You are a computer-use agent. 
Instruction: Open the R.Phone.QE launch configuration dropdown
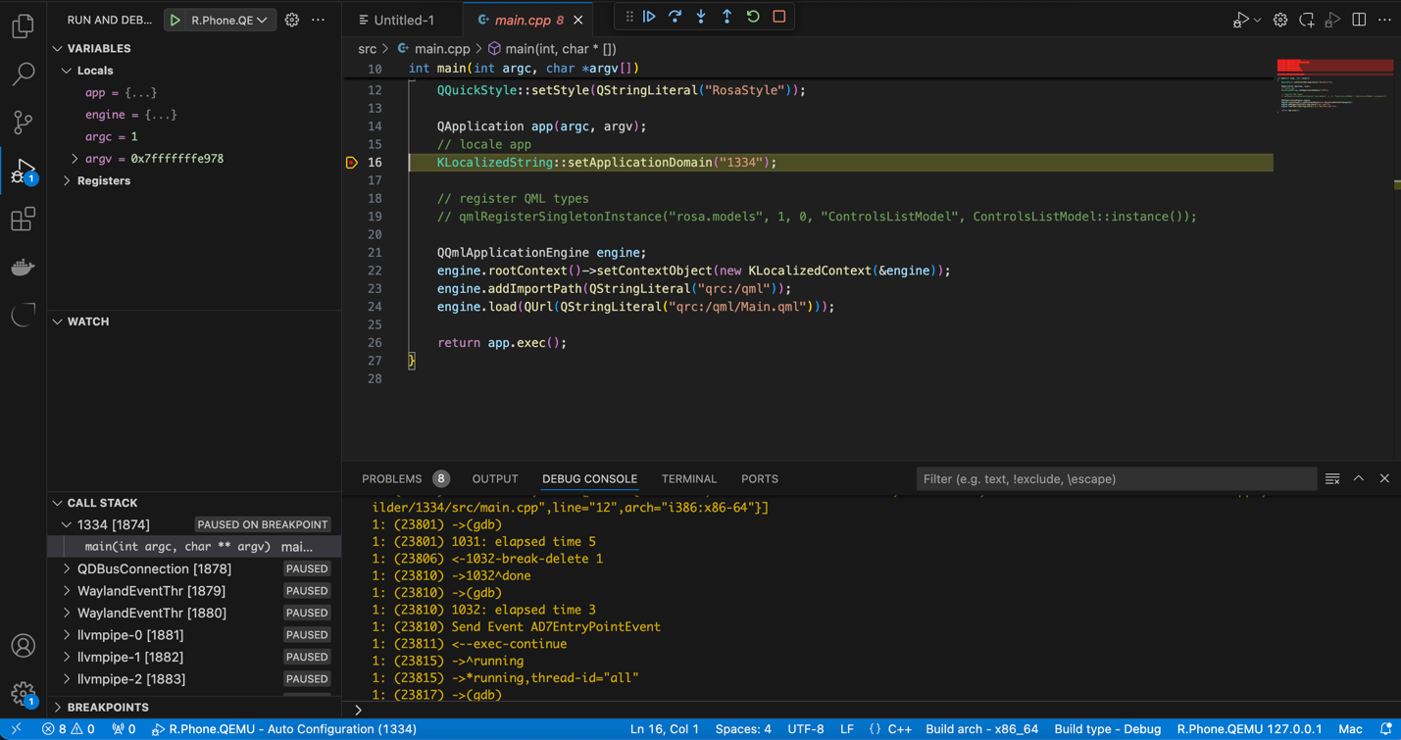(x=228, y=20)
